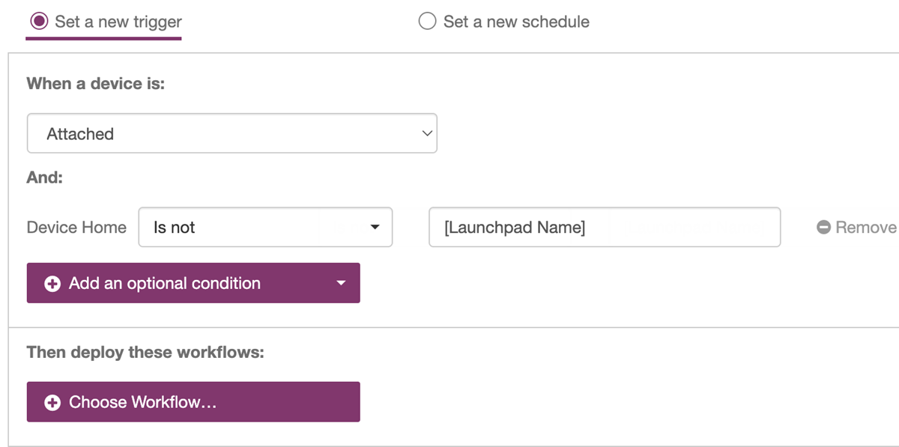Click the Then deploy these workflows heading

click(145, 352)
